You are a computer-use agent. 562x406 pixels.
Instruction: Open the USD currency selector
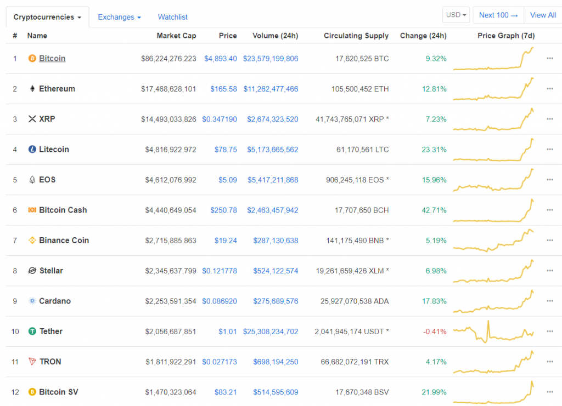[x=456, y=15]
